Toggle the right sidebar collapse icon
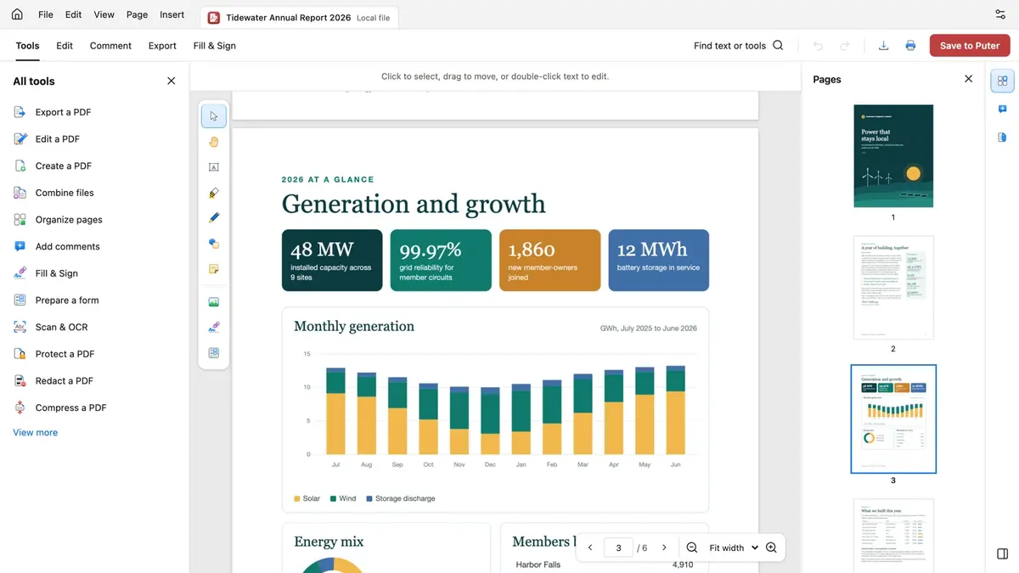The image size is (1019, 573). click(1003, 554)
